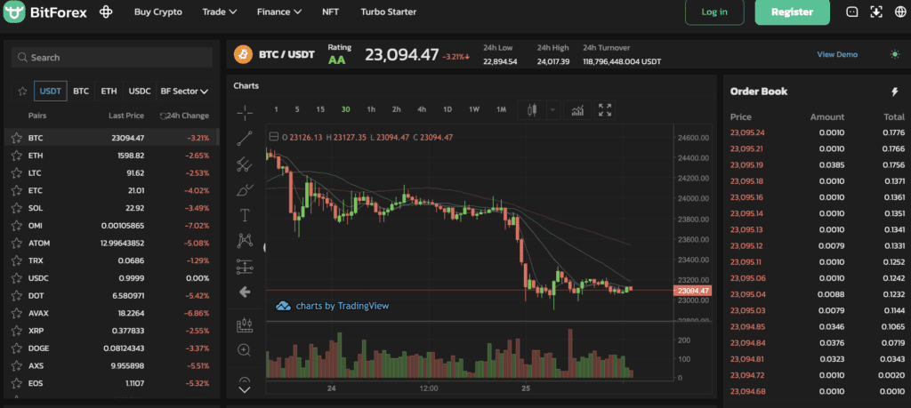Click the BitForex logo
The image size is (911, 408).
point(44,12)
